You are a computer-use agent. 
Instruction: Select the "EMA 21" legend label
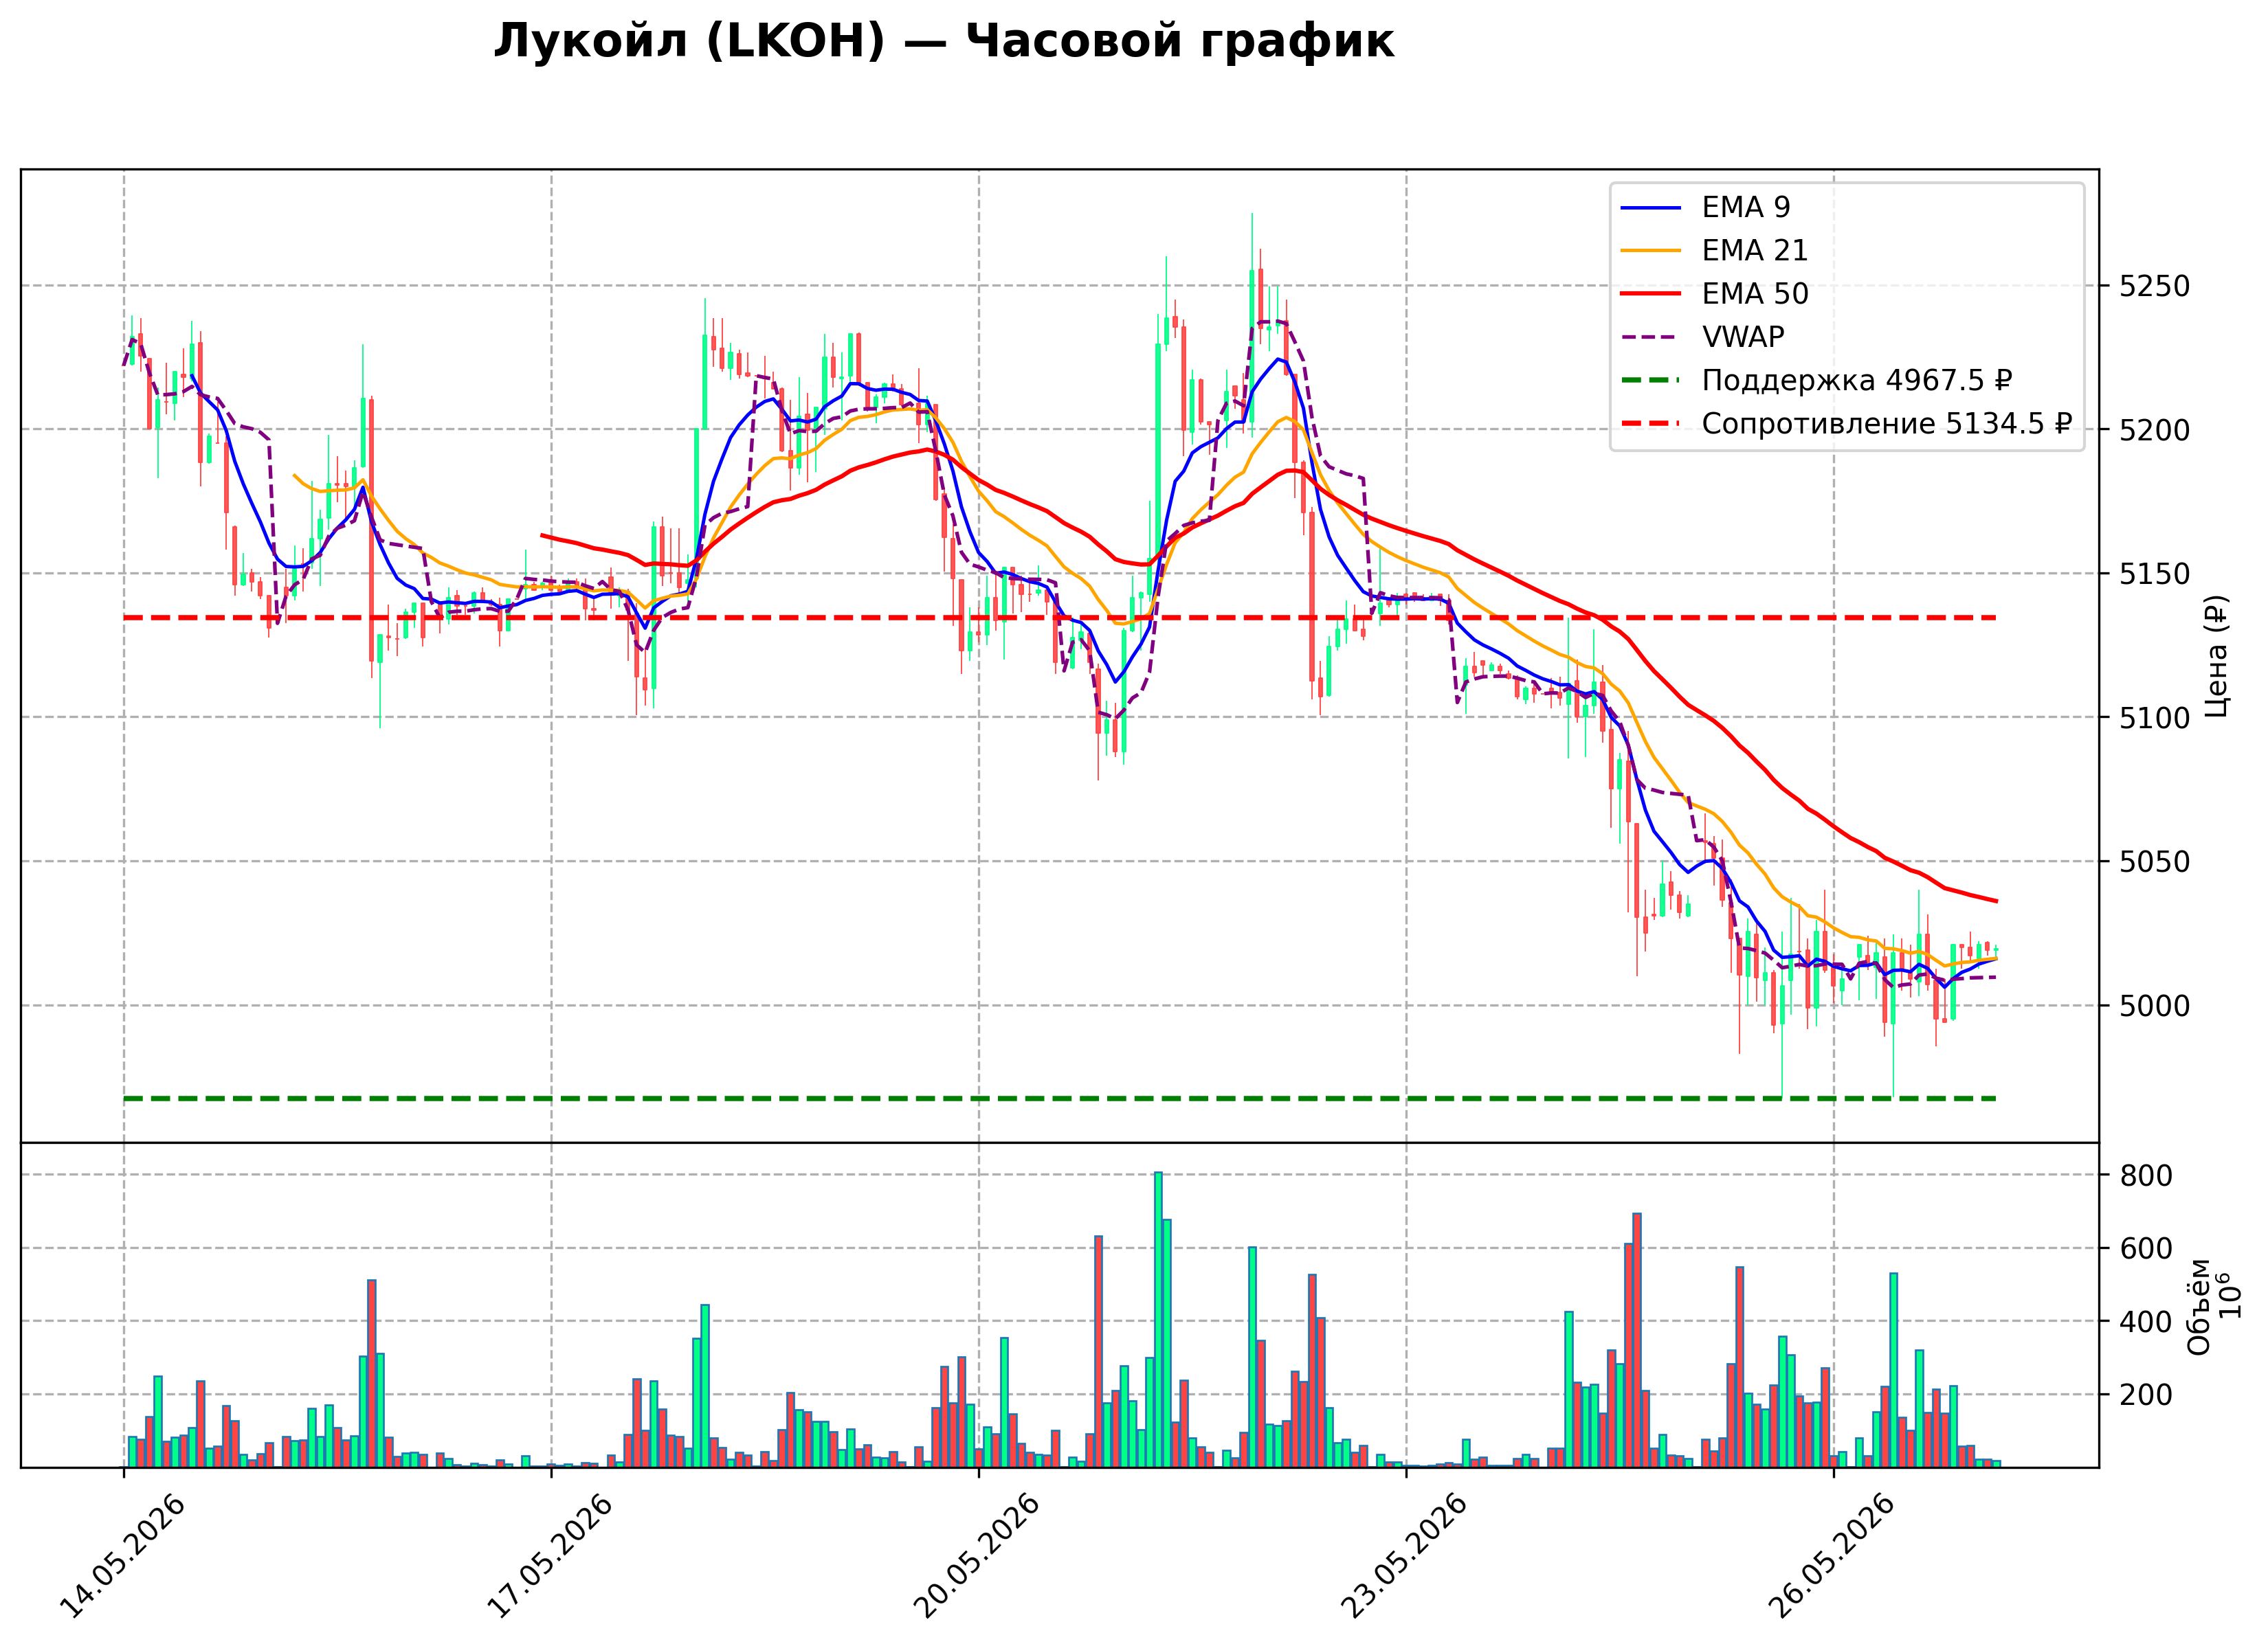pyautogui.click(x=1755, y=250)
